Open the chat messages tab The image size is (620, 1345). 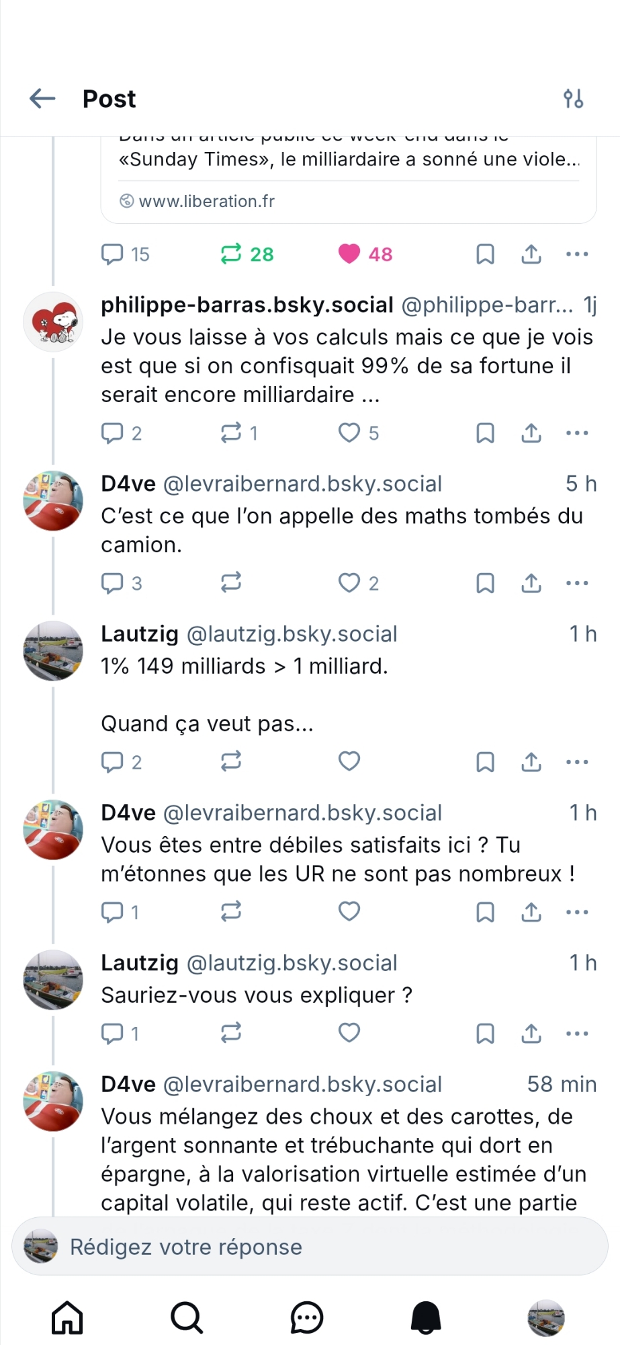tap(307, 1317)
